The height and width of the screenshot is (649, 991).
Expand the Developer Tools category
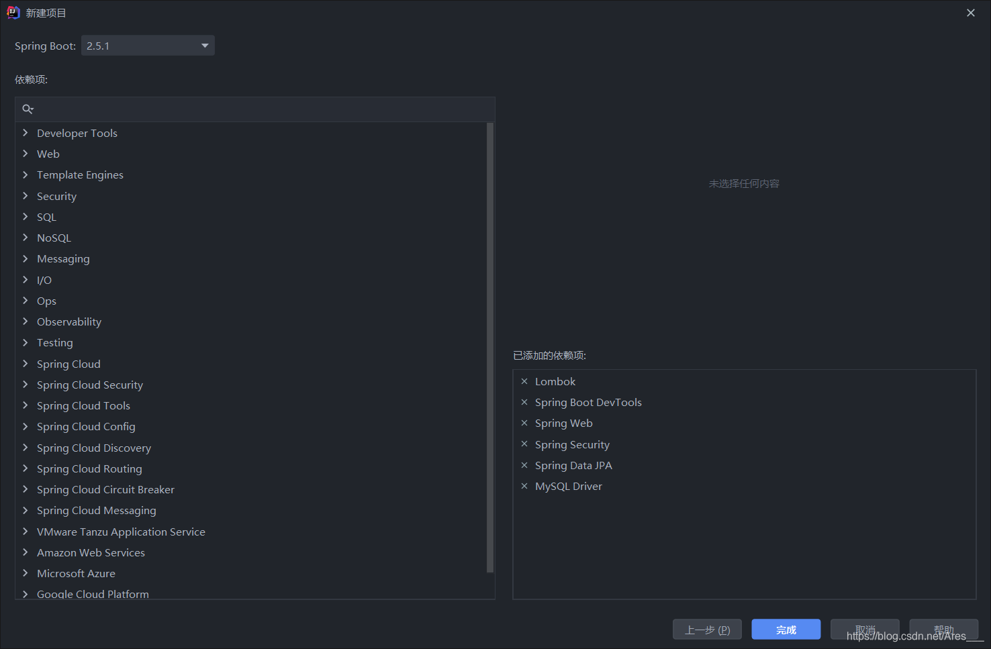point(26,133)
